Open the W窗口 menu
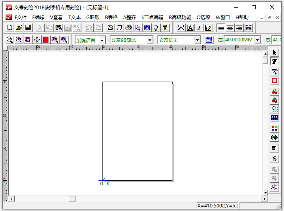The height and width of the screenshot is (211, 284). pos(223,18)
